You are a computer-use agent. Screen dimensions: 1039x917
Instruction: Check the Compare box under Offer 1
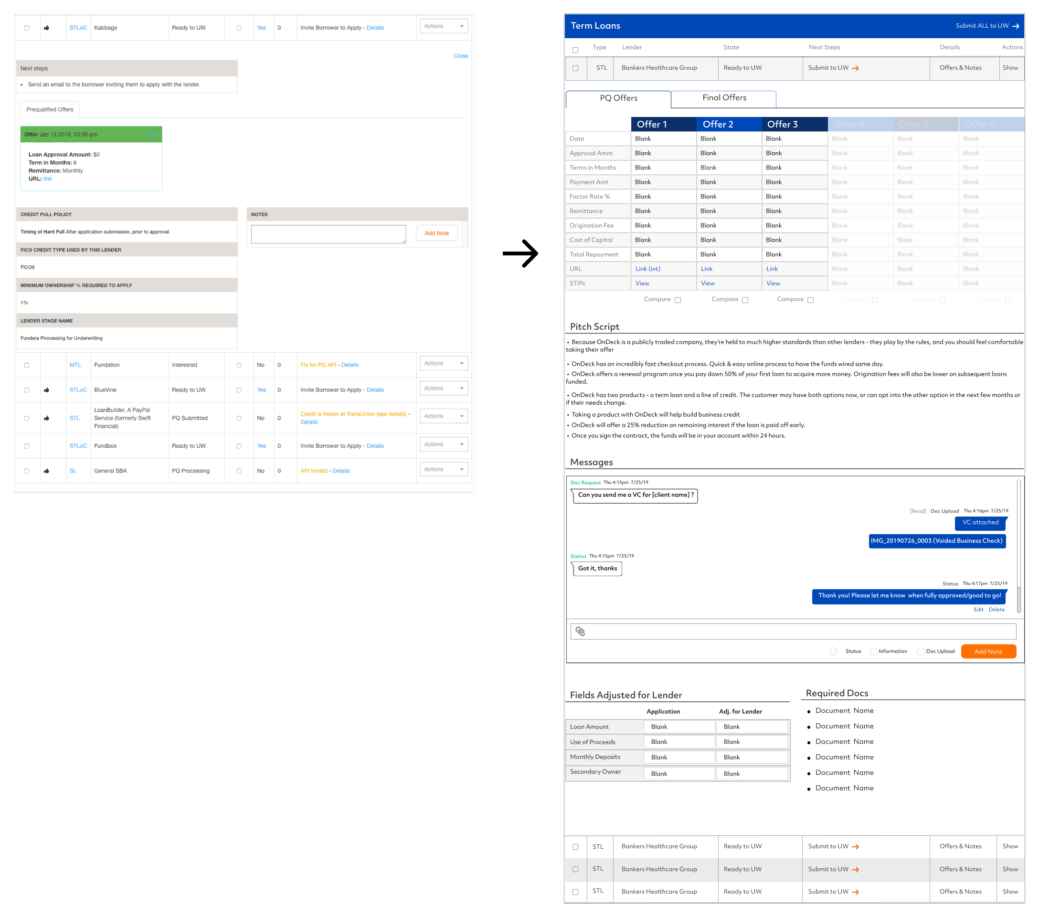[x=677, y=300]
